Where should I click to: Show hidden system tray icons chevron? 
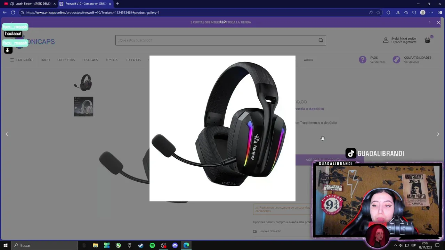click(x=395, y=245)
